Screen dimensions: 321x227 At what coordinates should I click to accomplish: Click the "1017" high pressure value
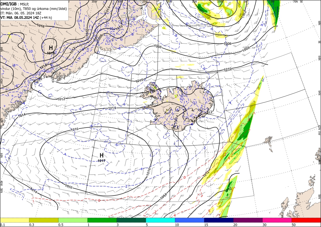101,161
